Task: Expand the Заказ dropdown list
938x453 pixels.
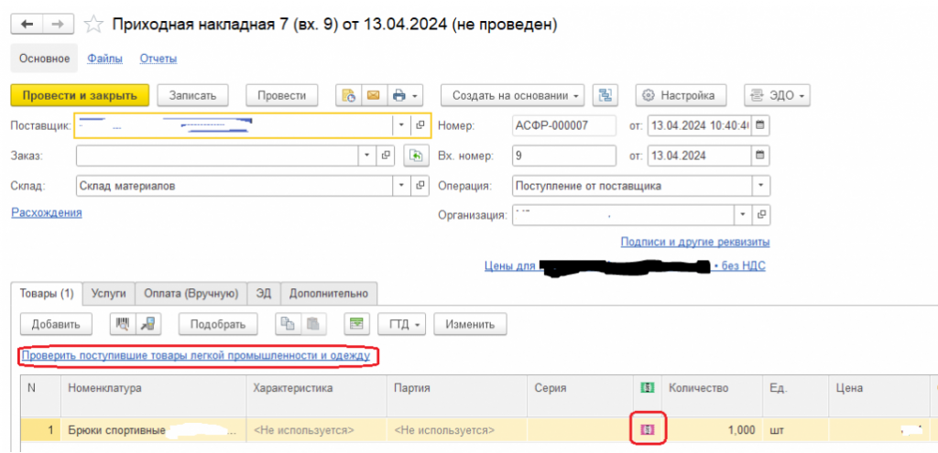Action: [x=367, y=156]
